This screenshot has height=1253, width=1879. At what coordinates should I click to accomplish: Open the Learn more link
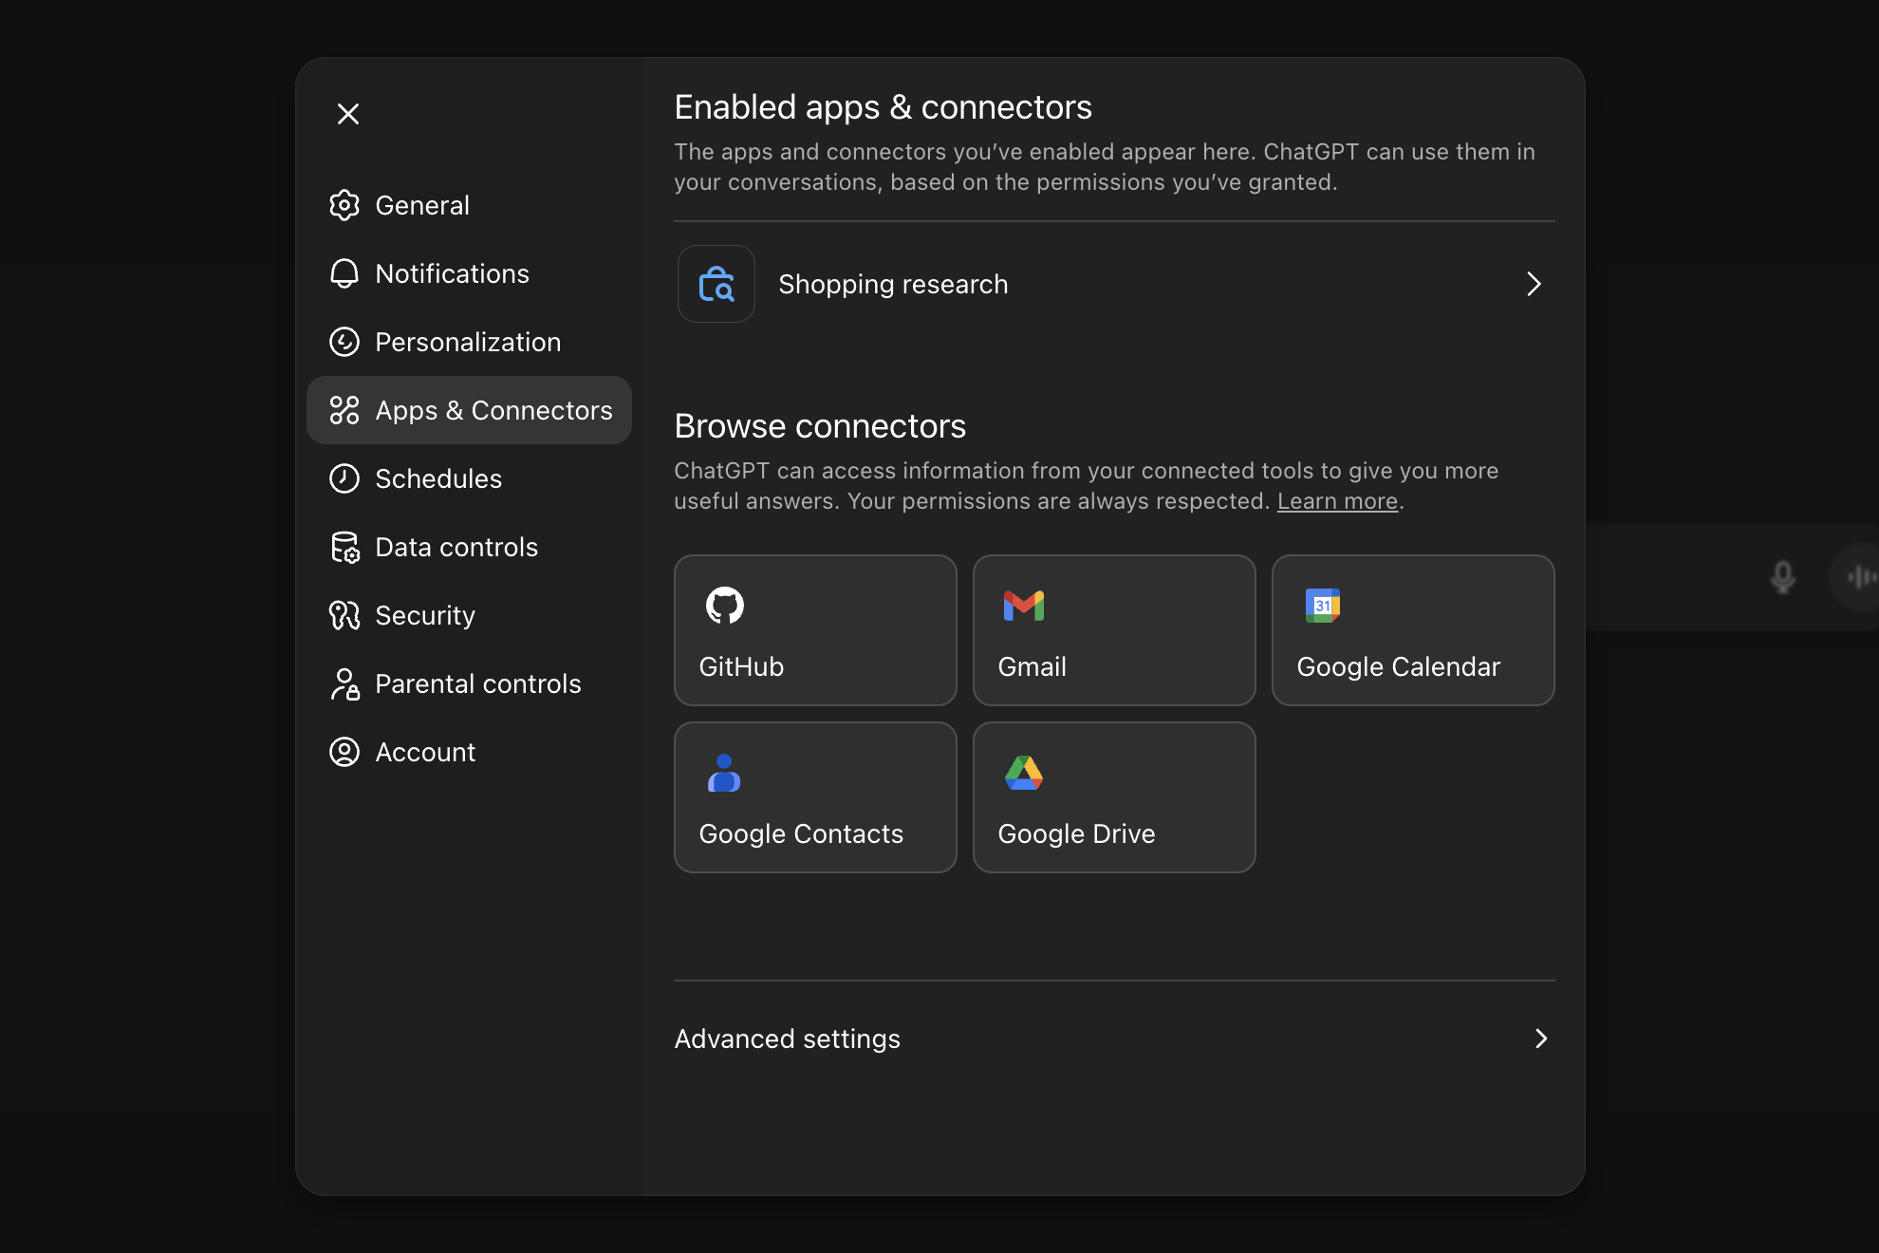pos(1337,501)
